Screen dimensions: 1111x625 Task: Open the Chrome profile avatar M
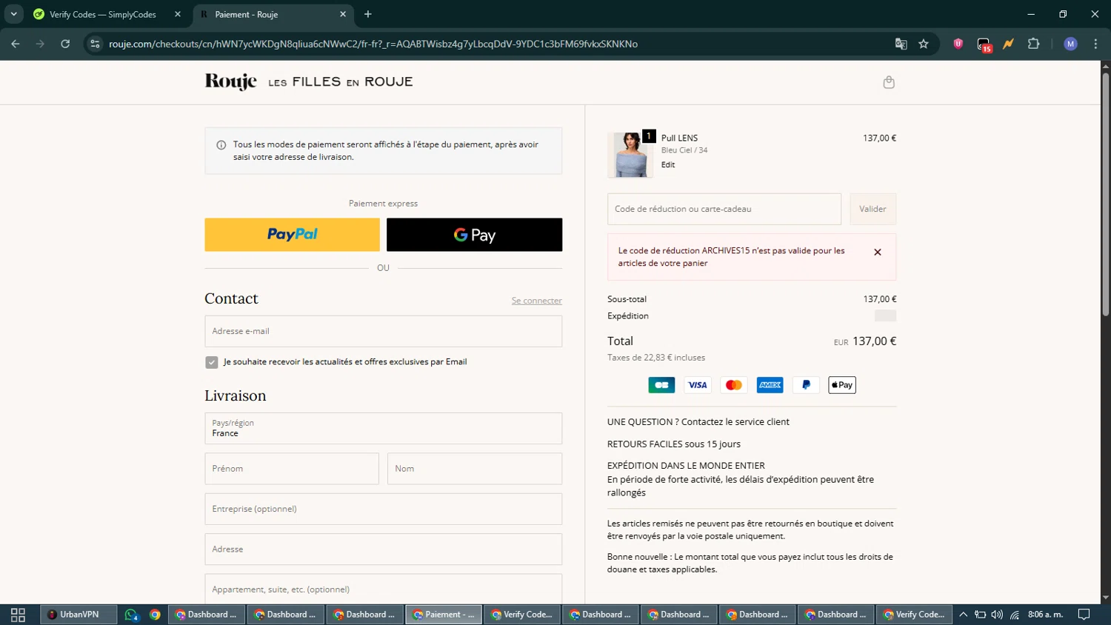click(x=1070, y=44)
